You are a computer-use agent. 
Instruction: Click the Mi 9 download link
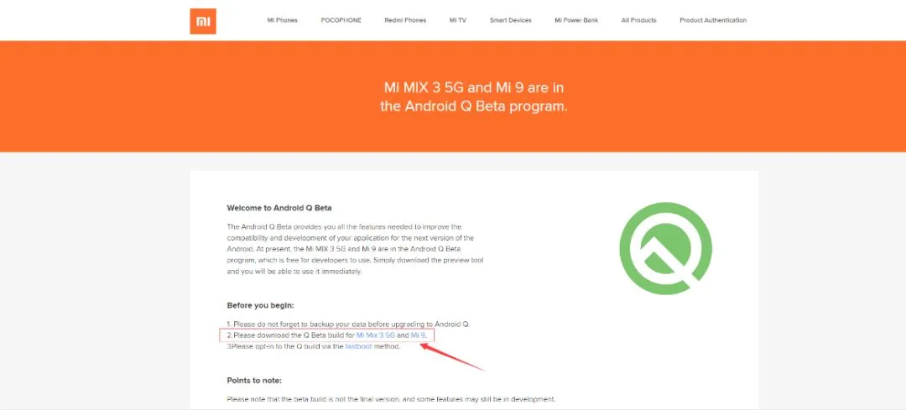pos(418,335)
